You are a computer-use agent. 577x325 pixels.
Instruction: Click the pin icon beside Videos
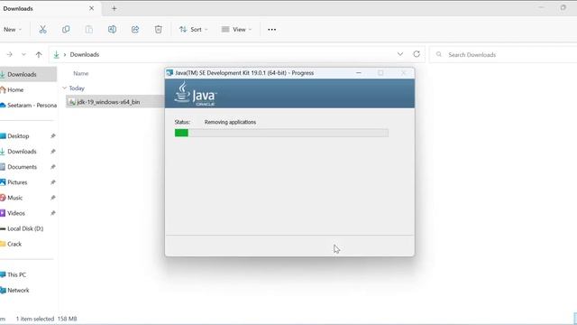53,213
